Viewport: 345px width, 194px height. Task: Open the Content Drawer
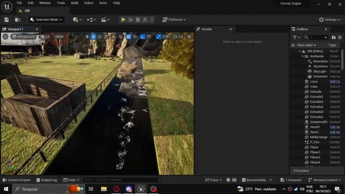[17, 180]
